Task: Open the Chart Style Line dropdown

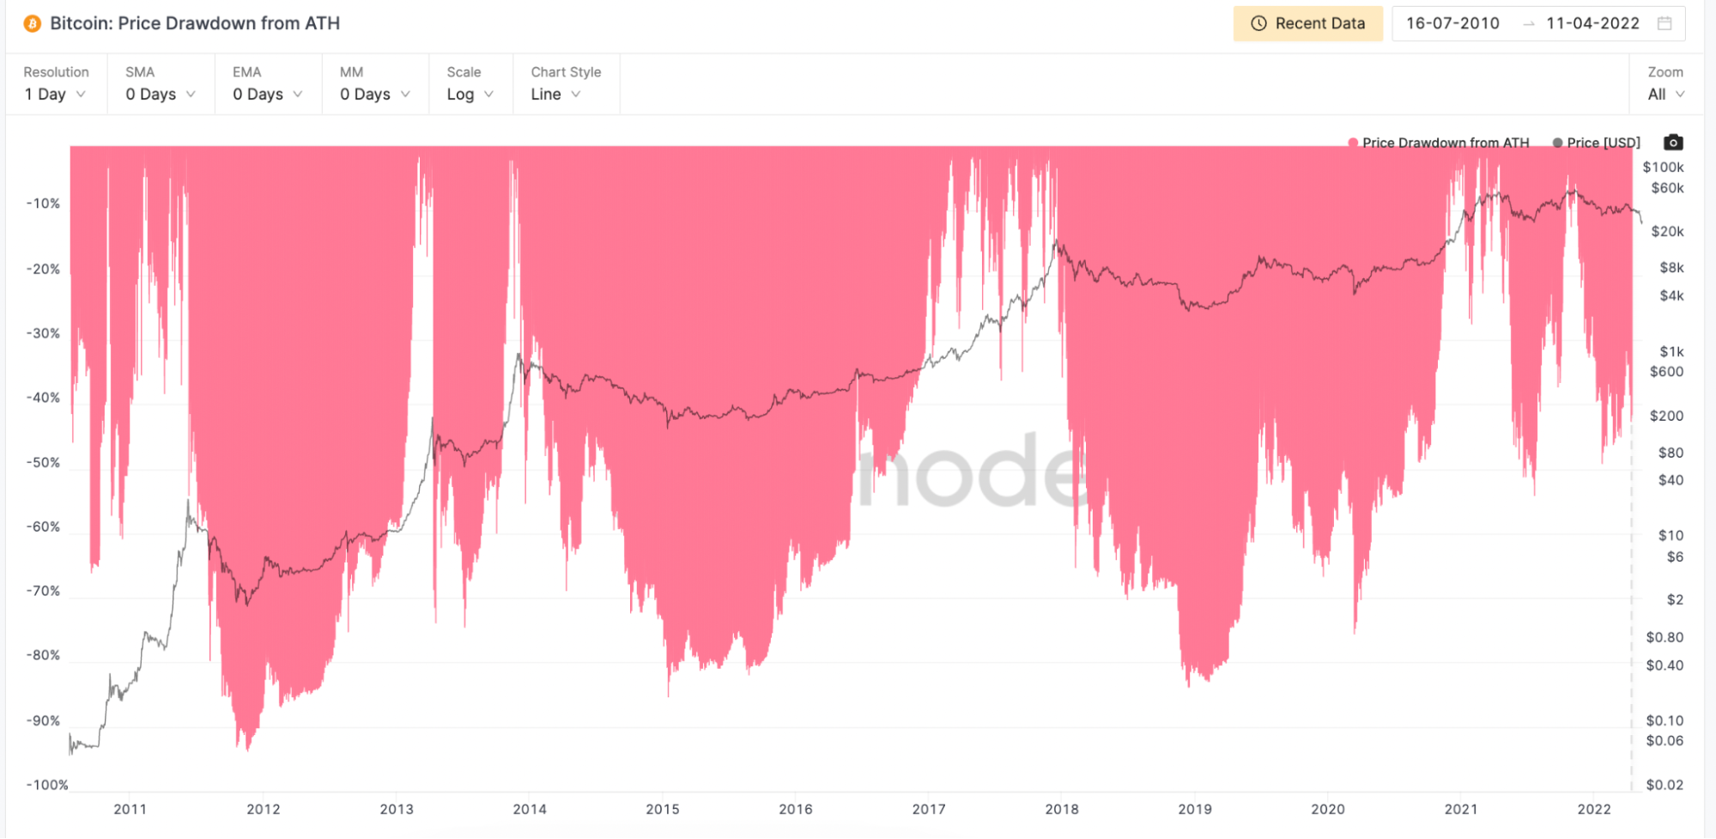Action: tap(555, 94)
